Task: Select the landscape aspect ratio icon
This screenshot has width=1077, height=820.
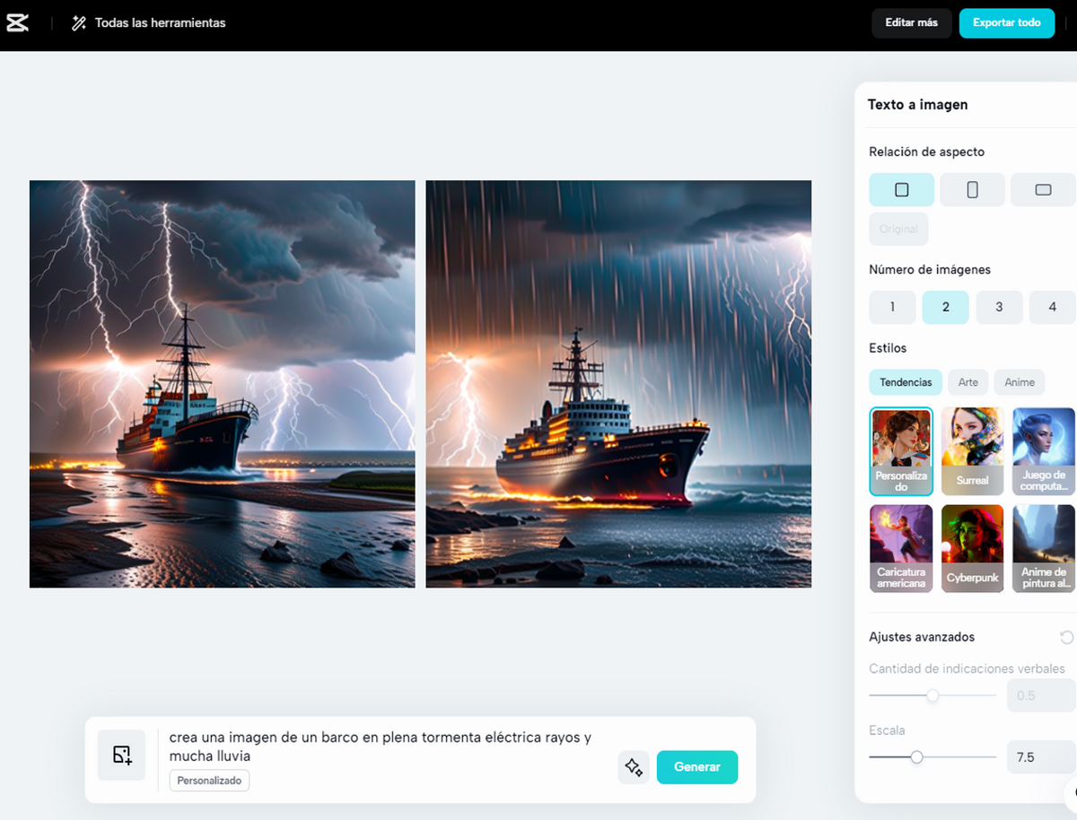Action: [1043, 190]
